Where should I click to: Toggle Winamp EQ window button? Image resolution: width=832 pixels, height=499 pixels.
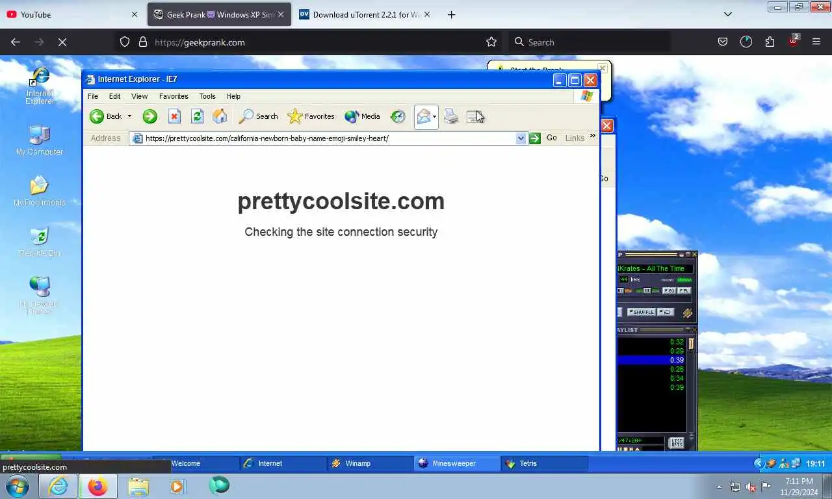(669, 290)
